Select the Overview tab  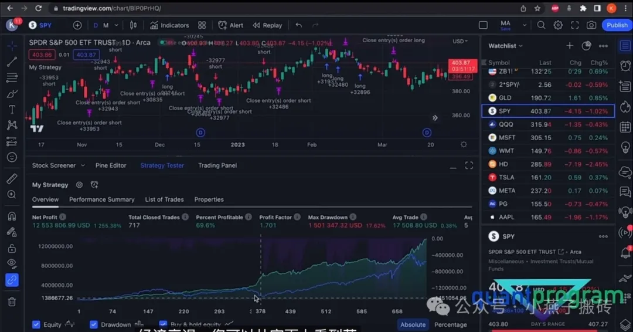(x=45, y=199)
